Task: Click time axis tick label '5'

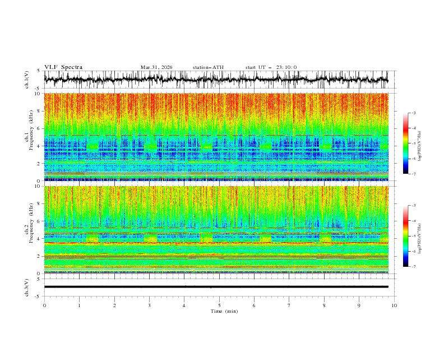Action: click(219, 305)
